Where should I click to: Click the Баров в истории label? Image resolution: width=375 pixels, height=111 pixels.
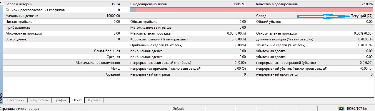pyautogui.click(x=19, y=4)
